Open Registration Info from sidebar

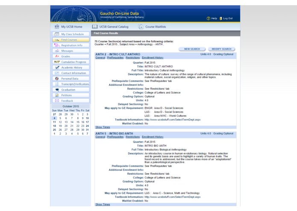(x=71, y=45)
